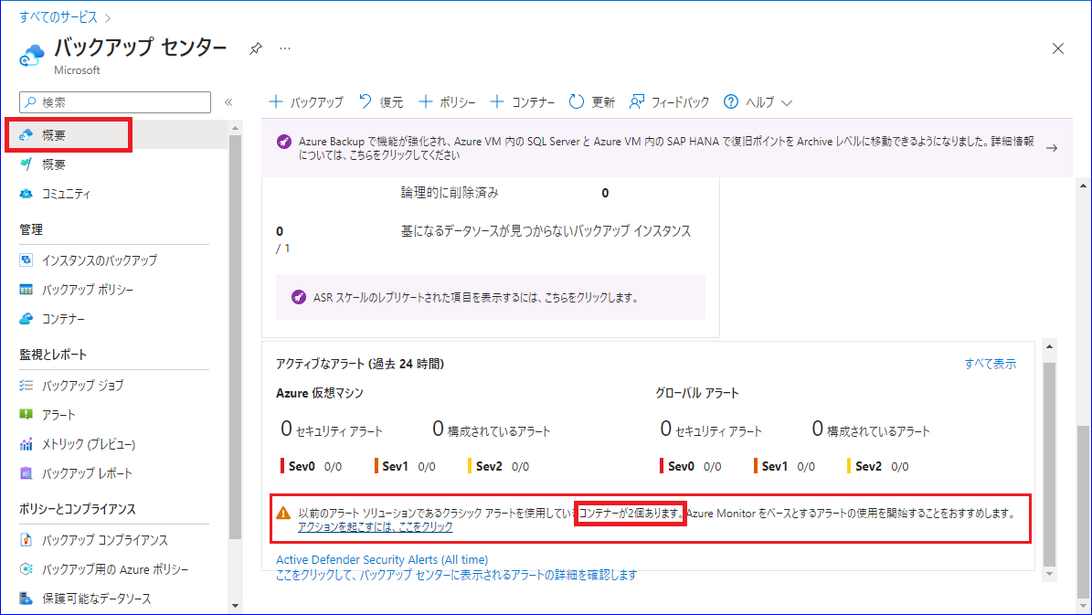The width and height of the screenshot is (1092, 615).
Task: Collapse the left navigation with the double chevron
Action: point(228,102)
